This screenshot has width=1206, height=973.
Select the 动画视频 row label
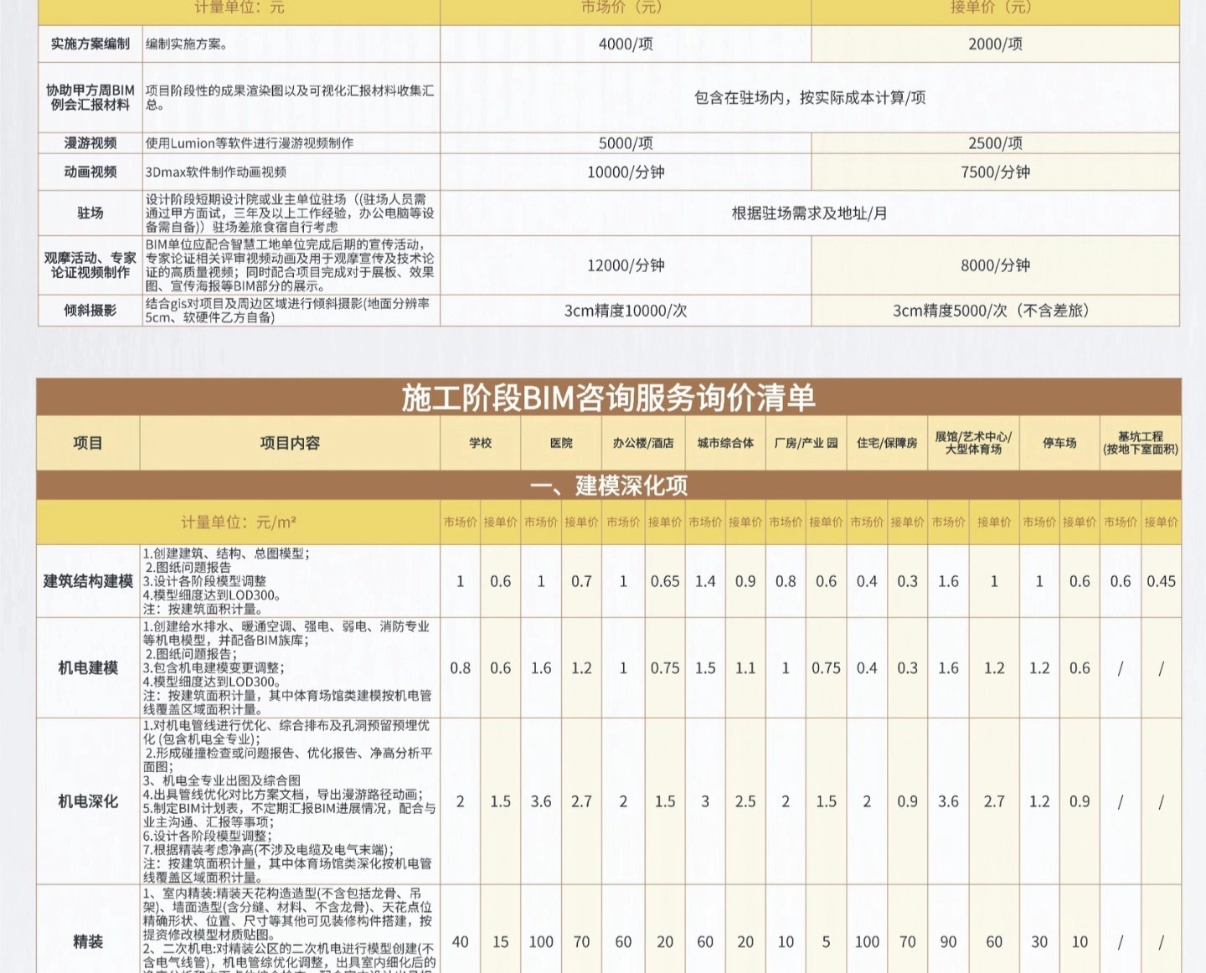[x=90, y=172]
